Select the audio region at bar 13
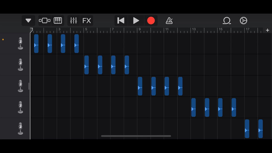The height and width of the screenshot is (153, 272). (194, 107)
